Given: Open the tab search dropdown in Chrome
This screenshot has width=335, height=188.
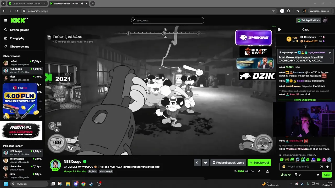Looking at the screenshot, I should (x=3, y=4).
